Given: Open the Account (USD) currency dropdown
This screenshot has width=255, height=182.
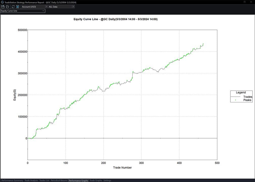Looking at the screenshot, I should coord(34,7).
